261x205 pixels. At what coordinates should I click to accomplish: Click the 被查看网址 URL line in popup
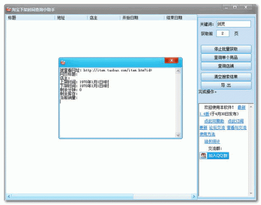(x=106, y=70)
